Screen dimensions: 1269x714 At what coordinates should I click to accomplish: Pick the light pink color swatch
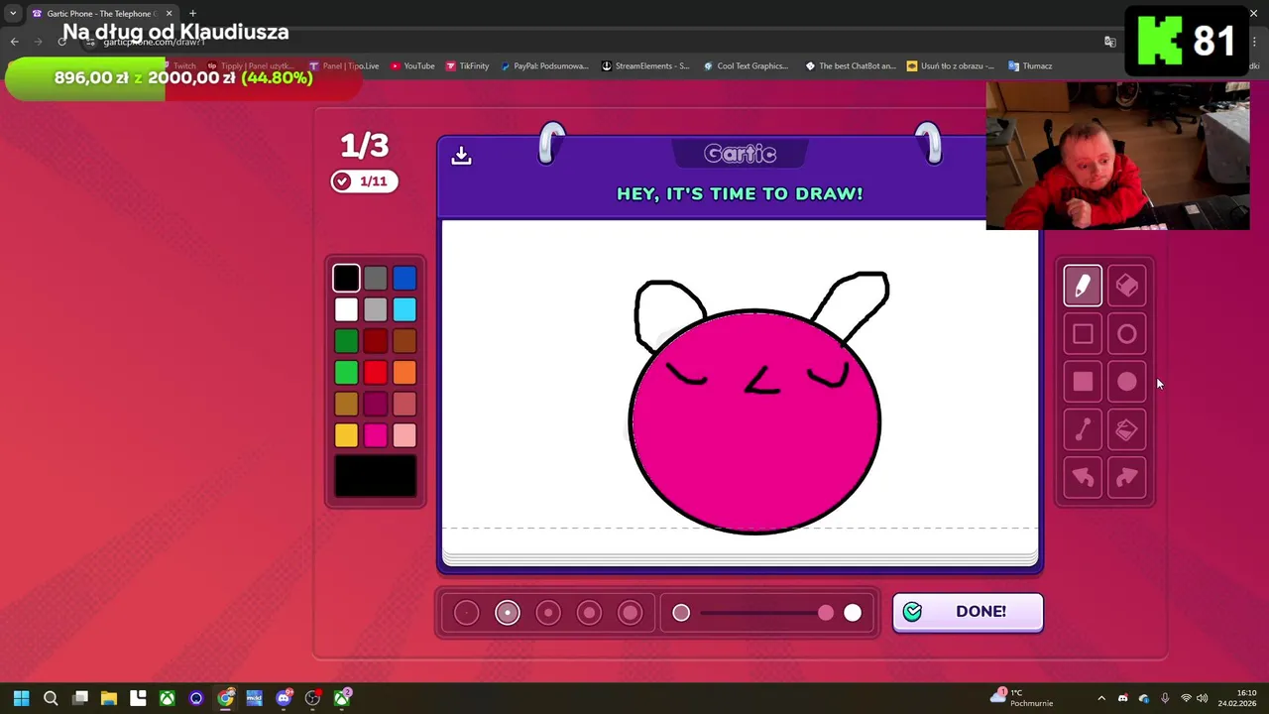click(404, 435)
